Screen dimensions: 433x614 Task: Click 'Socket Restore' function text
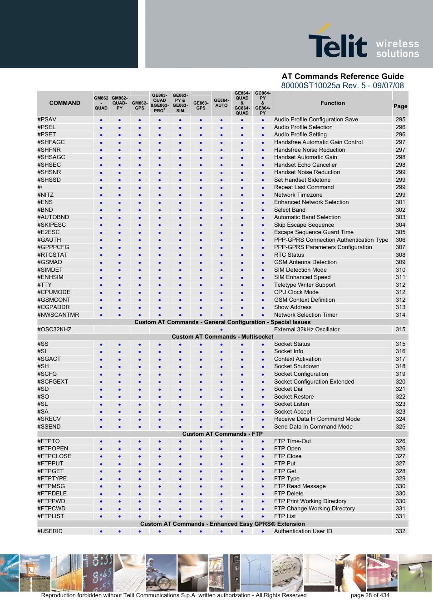(x=294, y=397)
